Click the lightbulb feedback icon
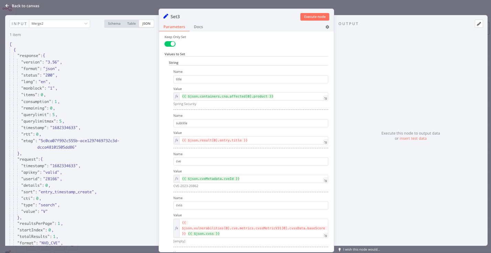The width and height of the screenshot is (491, 253). [340, 250]
